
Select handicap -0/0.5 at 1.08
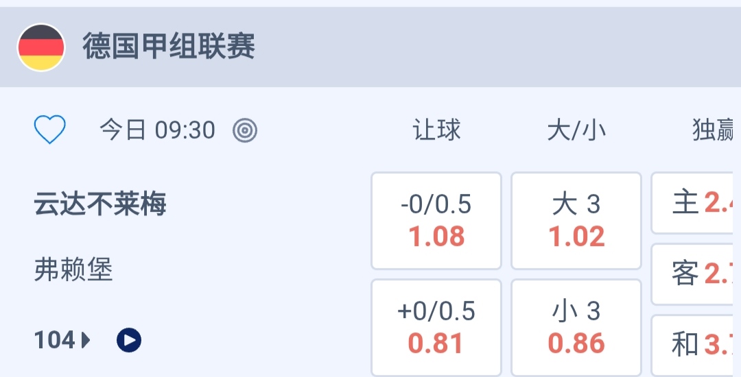pyautogui.click(x=436, y=221)
